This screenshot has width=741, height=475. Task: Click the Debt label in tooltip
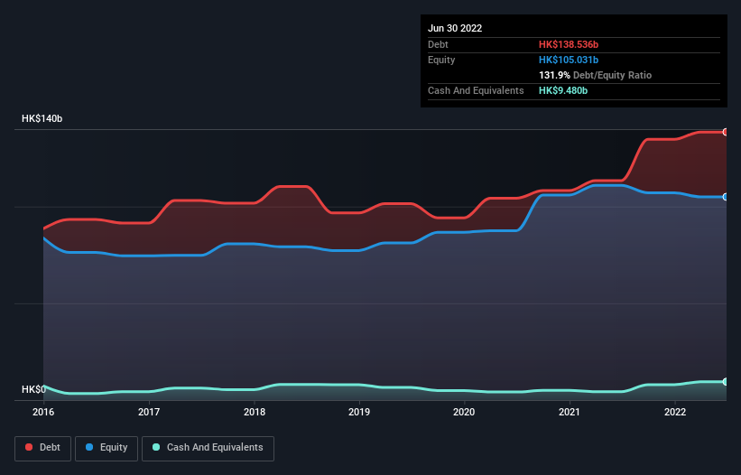(438, 44)
